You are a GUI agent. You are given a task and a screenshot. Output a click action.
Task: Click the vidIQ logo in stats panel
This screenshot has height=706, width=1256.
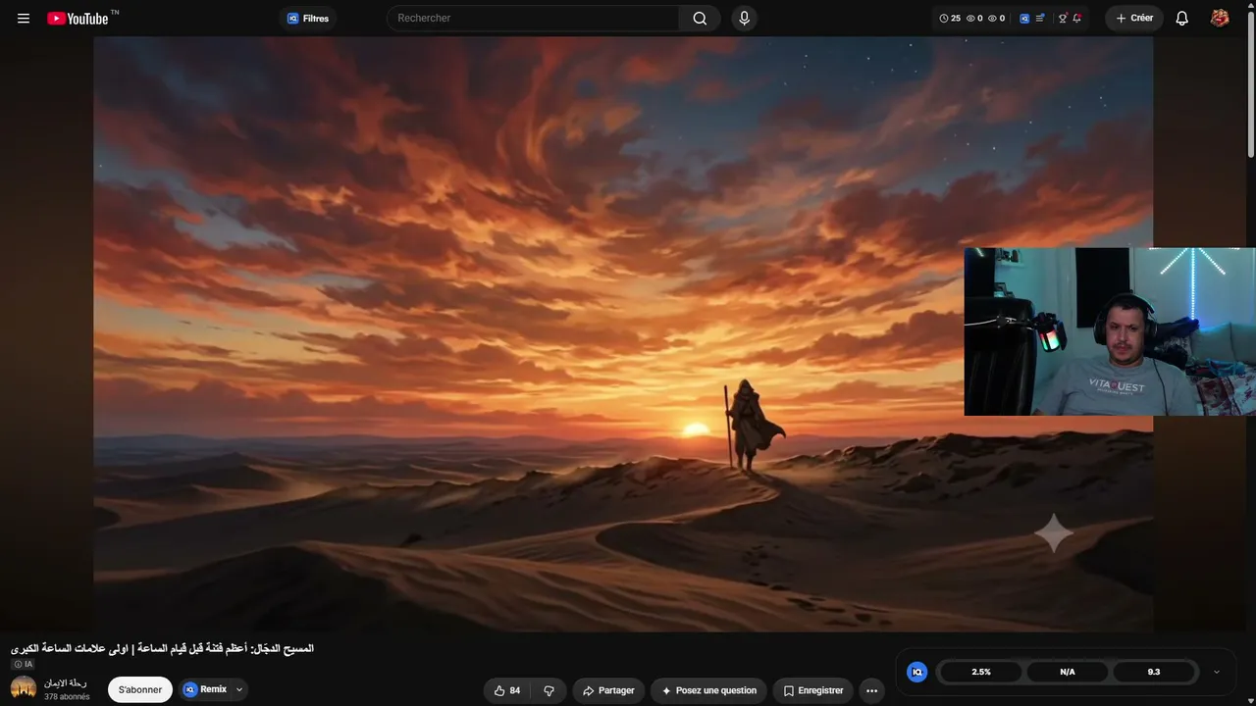tap(917, 672)
